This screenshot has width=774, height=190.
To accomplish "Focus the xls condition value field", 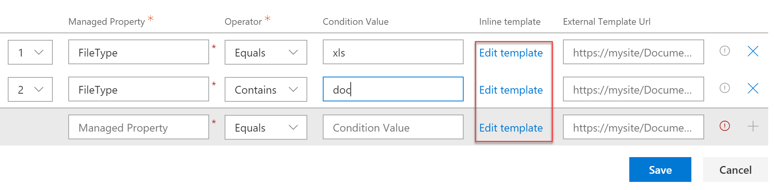I will point(393,52).
